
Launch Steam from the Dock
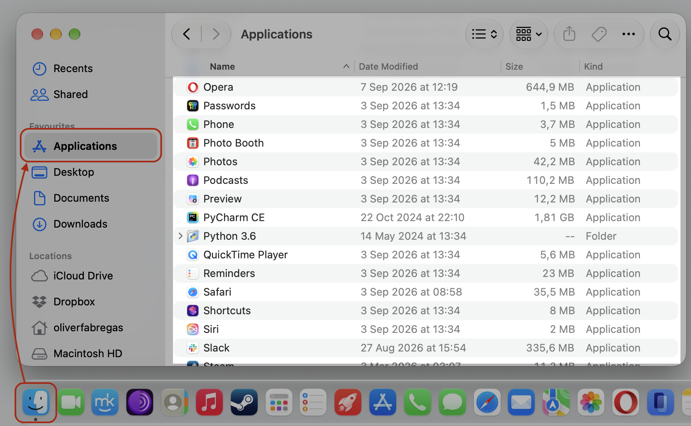tap(244, 403)
